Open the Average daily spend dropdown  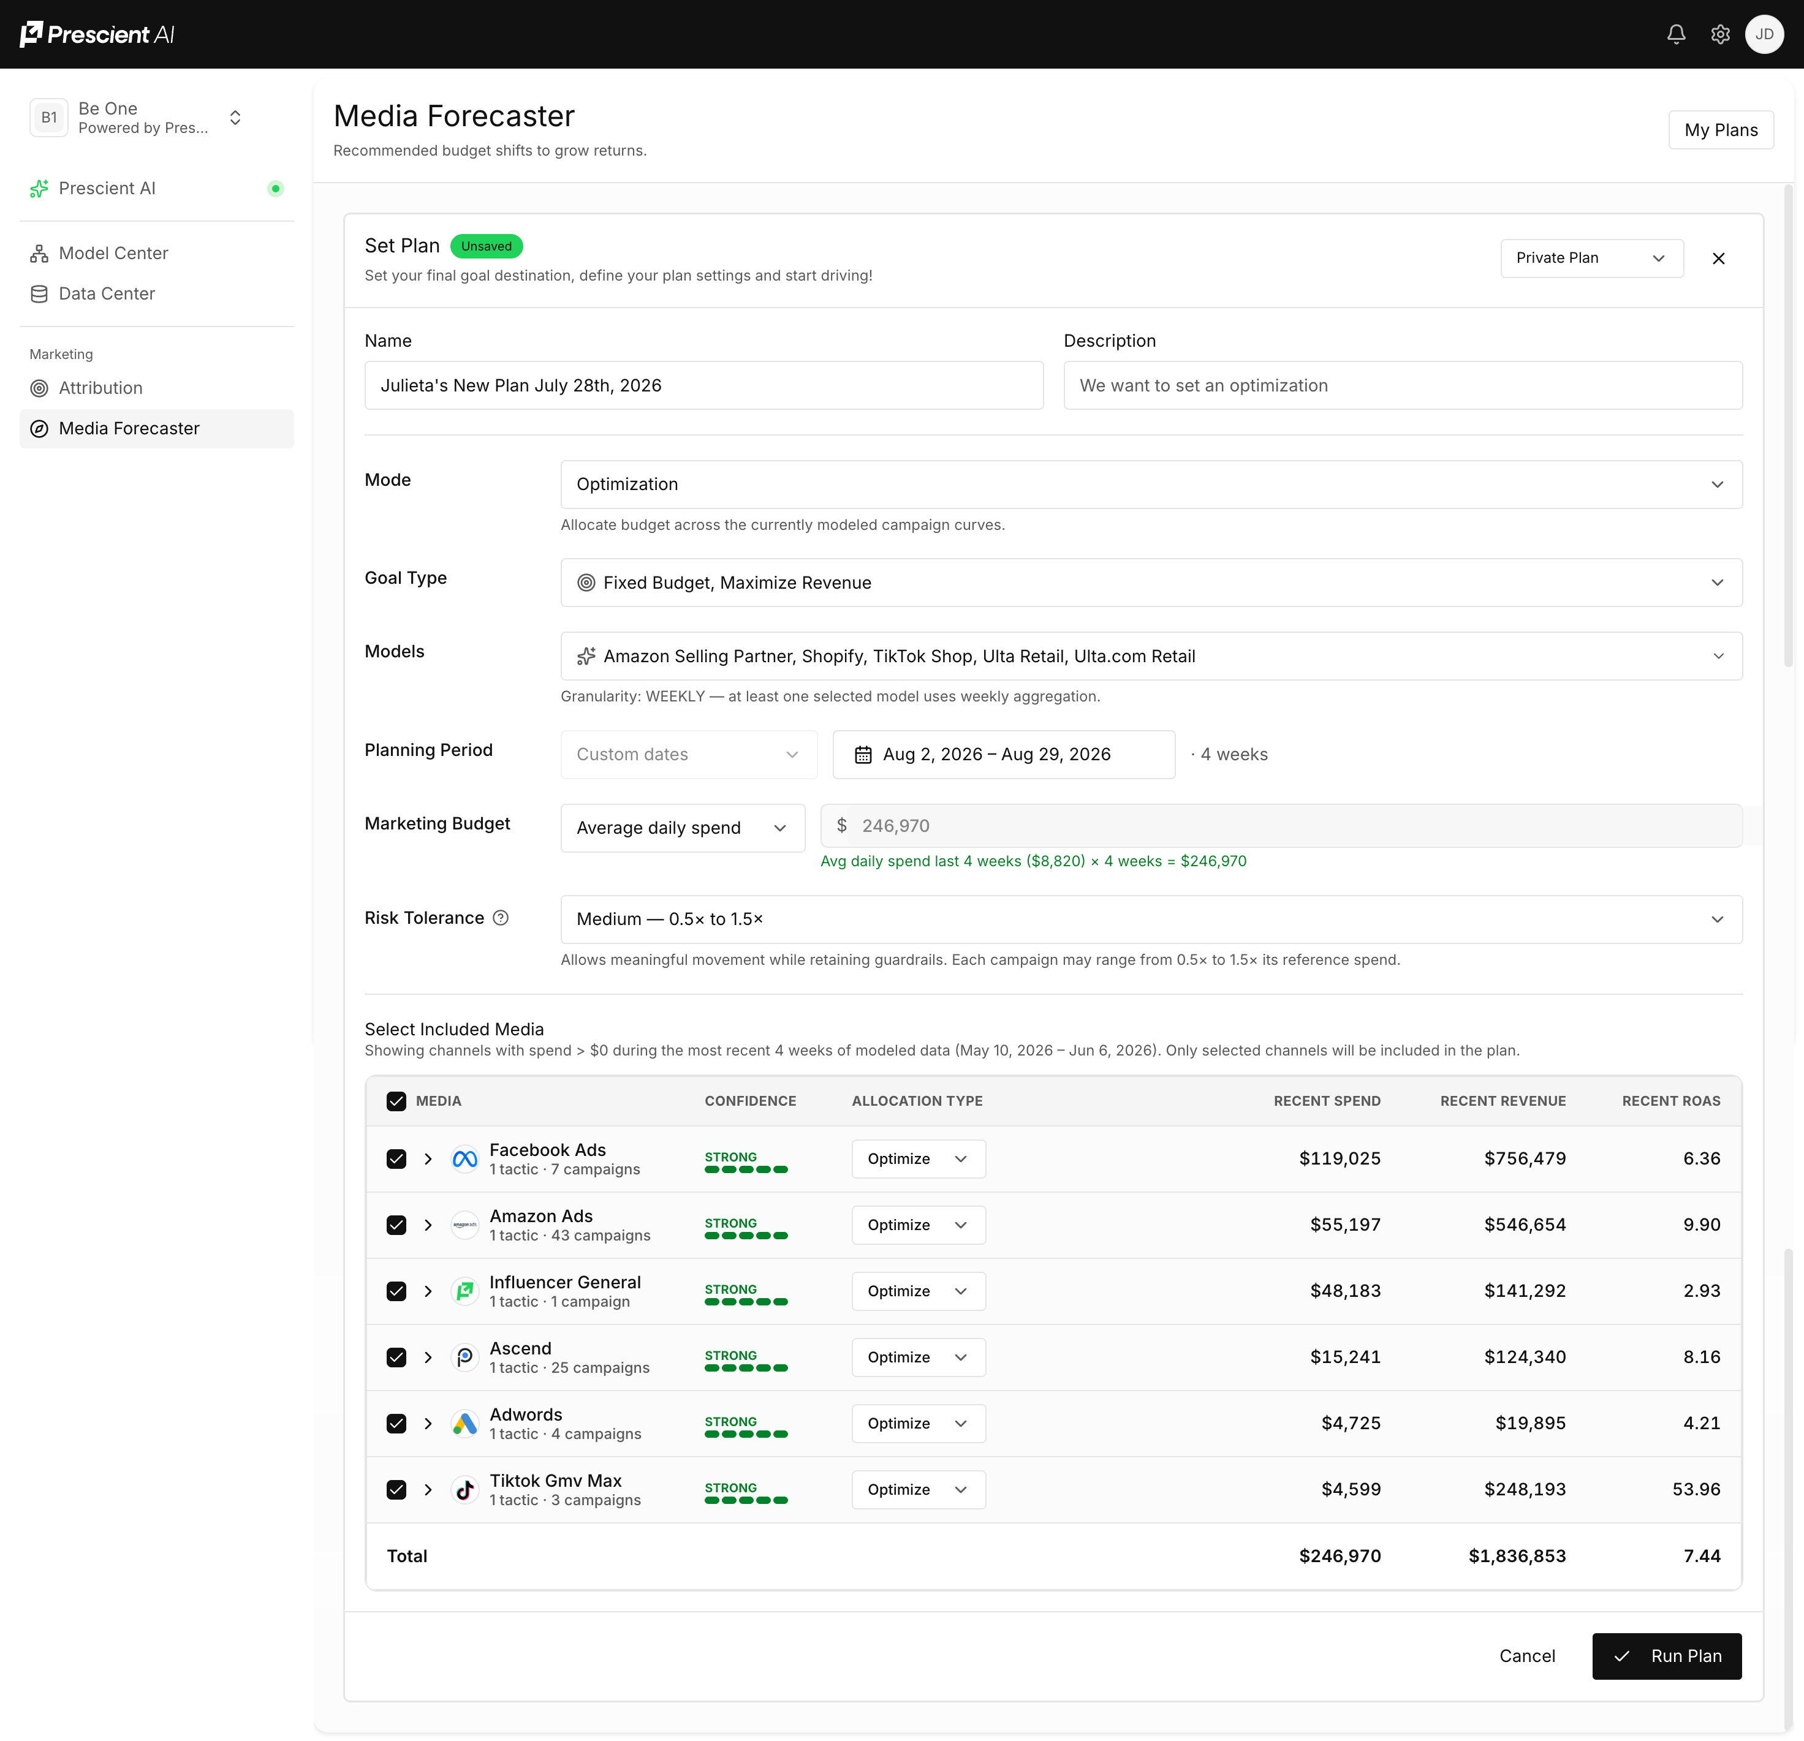tap(682, 828)
